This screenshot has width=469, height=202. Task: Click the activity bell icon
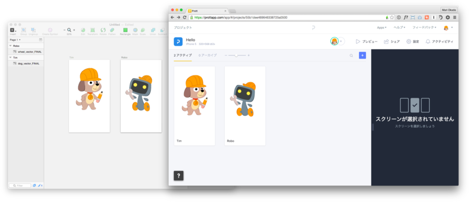point(428,42)
